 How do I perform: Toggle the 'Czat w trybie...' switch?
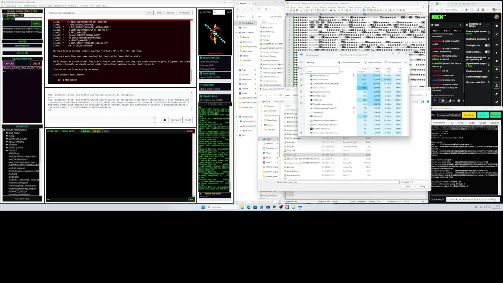click(487, 52)
